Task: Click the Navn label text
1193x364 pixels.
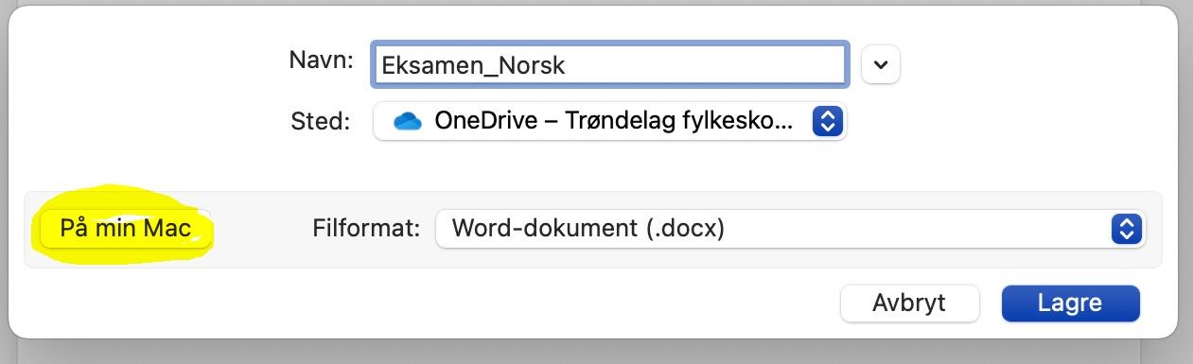Action: pyautogui.click(x=321, y=60)
